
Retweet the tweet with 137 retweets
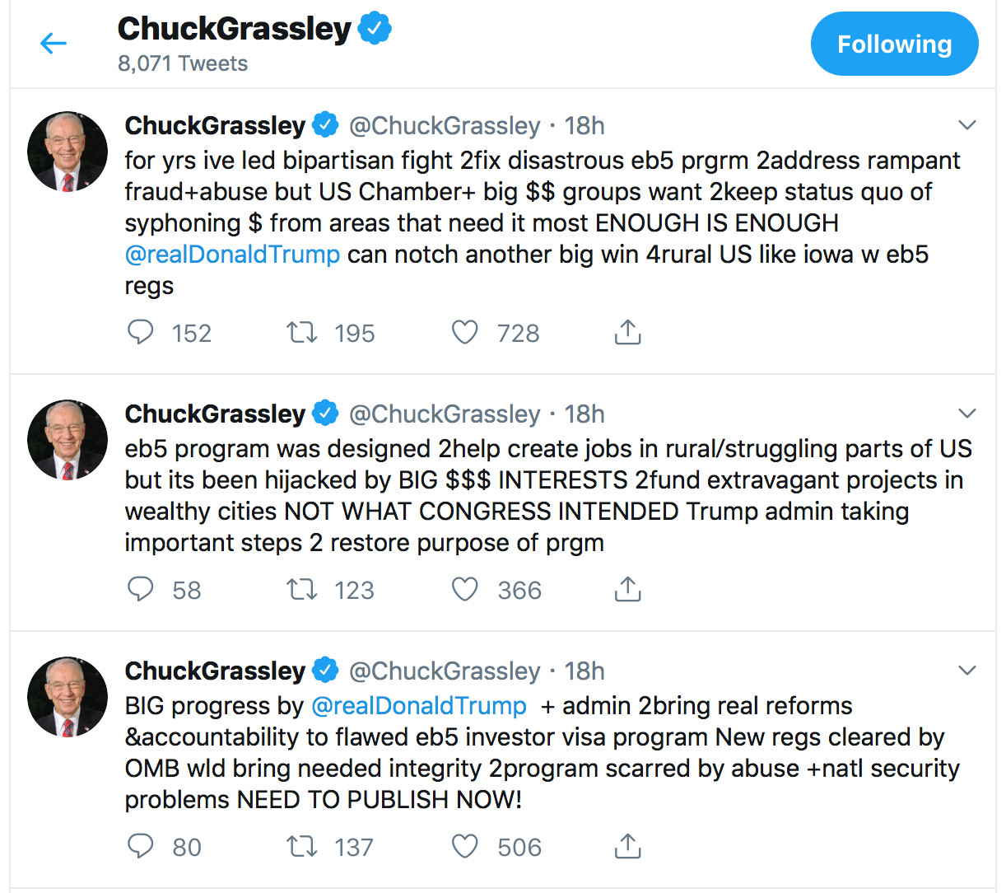coord(301,846)
